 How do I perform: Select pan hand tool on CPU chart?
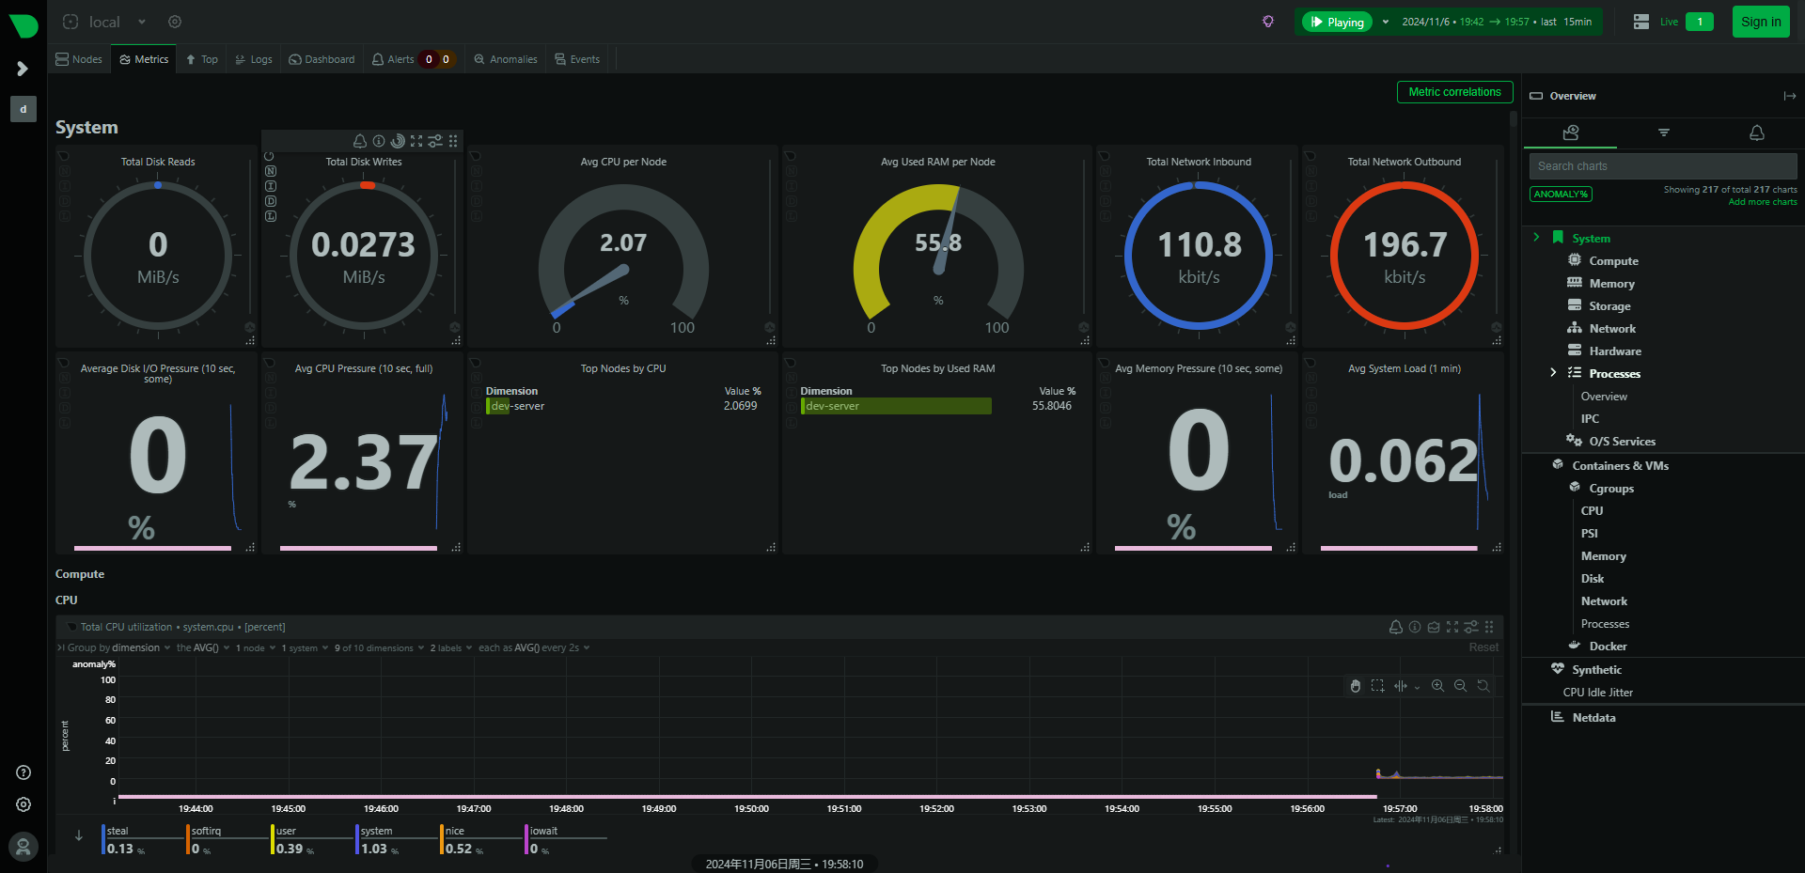tap(1355, 686)
